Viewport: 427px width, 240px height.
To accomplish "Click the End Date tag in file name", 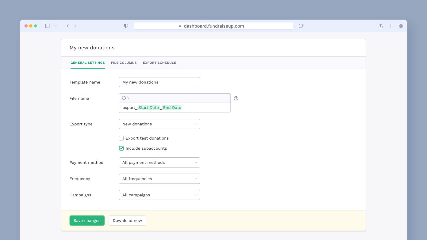I will click(x=172, y=107).
